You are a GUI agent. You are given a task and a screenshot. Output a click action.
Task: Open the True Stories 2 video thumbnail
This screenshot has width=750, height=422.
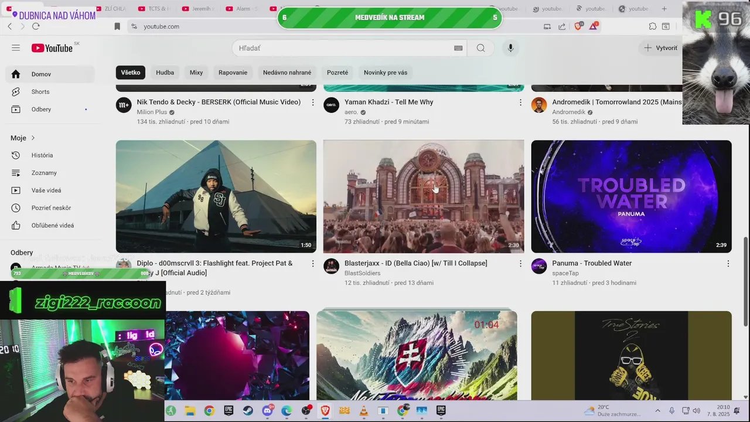(x=632, y=356)
